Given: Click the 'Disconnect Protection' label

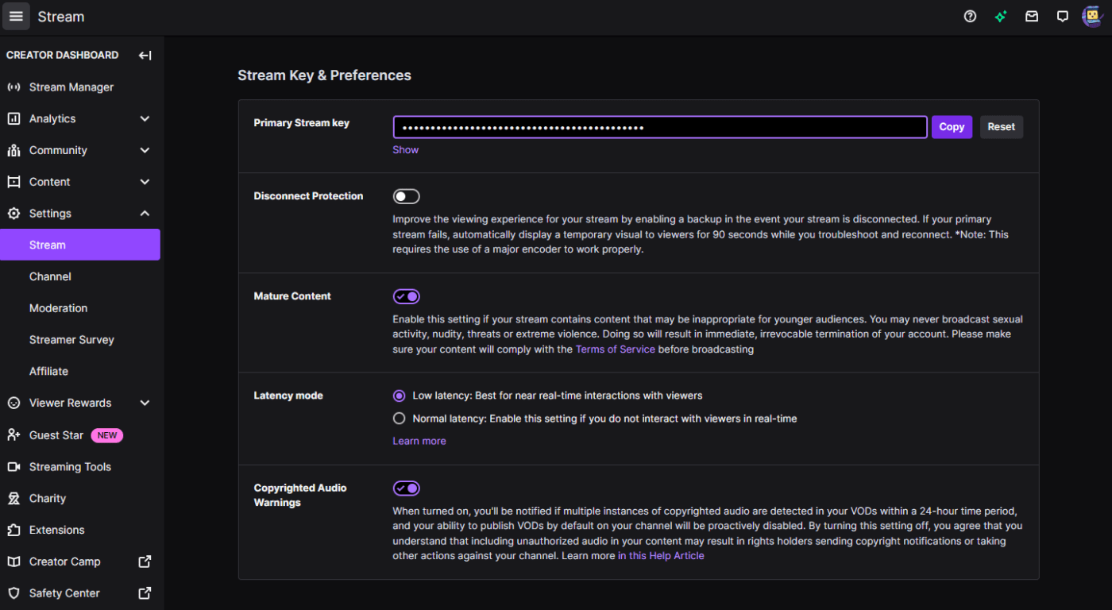Looking at the screenshot, I should (x=308, y=196).
